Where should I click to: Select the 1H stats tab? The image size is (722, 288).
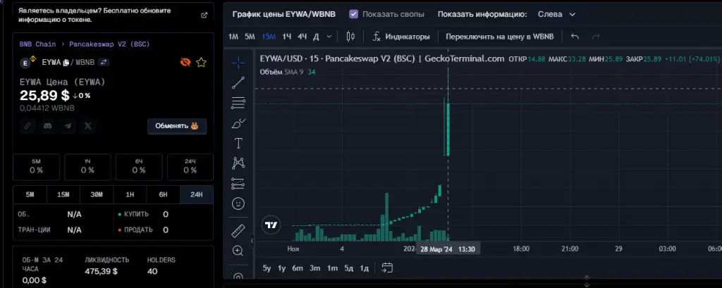[x=130, y=194]
